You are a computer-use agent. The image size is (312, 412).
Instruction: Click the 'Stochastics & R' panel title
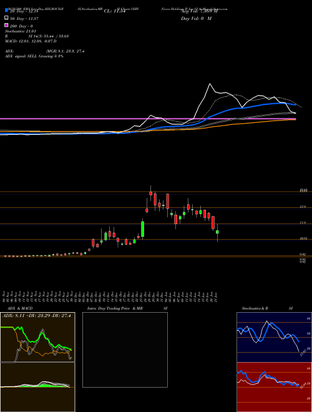click(255, 308)
